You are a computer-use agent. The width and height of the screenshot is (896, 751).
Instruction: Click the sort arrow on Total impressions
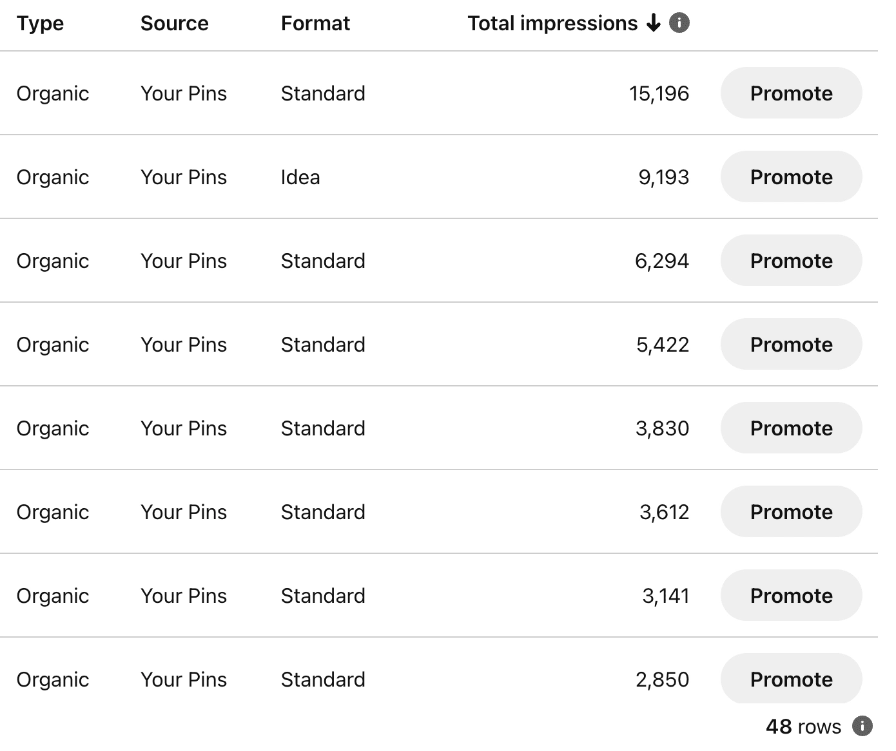coord(654,23)
